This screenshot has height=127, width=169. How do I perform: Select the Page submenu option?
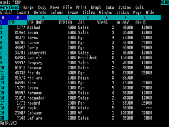[x=137, y=12]
